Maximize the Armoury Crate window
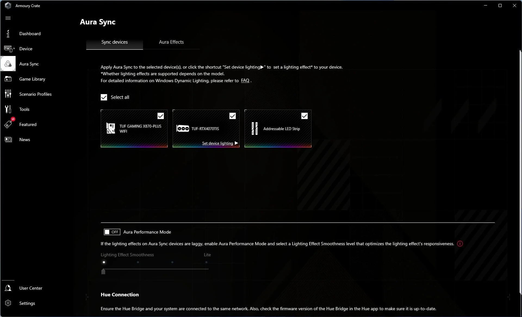Image resolution: width=522 pixels, height=317 pixels. [500, 5]
